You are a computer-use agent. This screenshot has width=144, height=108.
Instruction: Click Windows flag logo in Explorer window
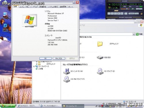coord(141,25)
